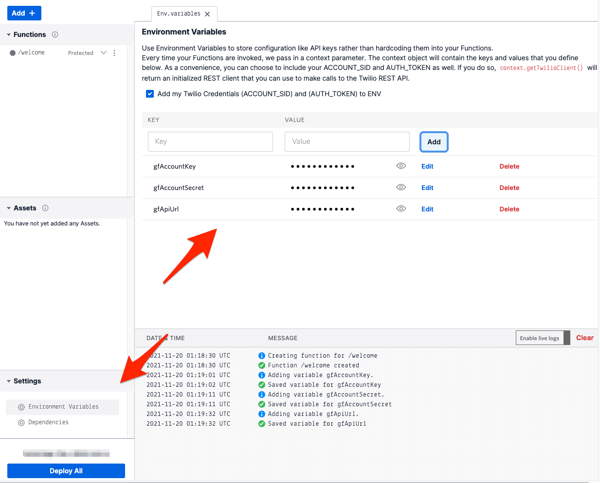Open the kebab menu beside /welcome function
Image resolution: width=600 pixels, height=483 pixels.
click(x=114, y=52)
